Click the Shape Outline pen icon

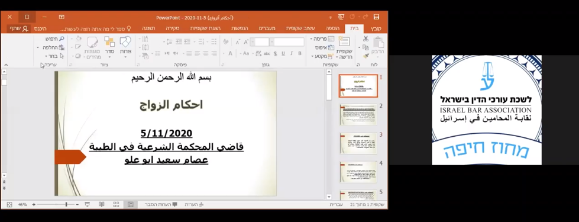[x=78, y=47]
